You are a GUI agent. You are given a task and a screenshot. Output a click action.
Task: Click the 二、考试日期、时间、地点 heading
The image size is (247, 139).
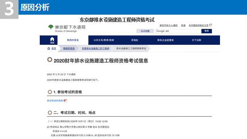pos(74,113)
